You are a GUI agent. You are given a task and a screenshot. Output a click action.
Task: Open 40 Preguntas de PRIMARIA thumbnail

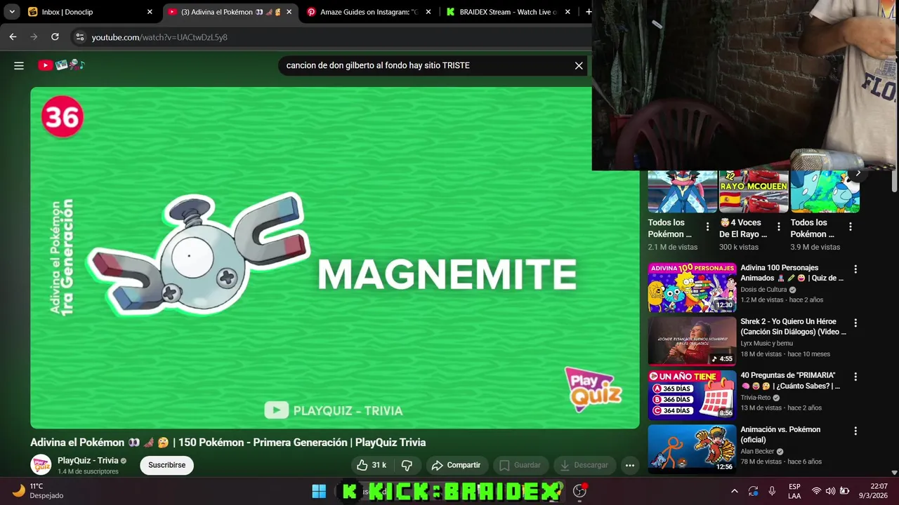coord(692,395)
